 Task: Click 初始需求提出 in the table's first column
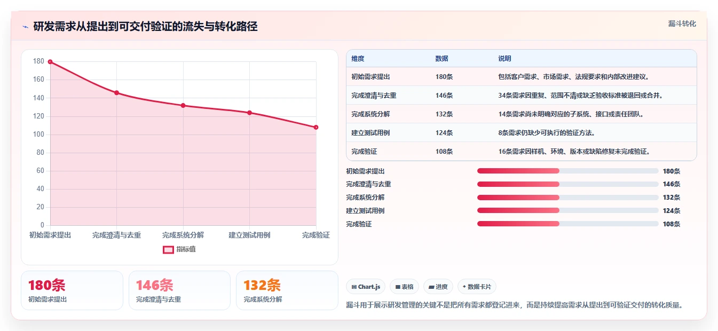click(370, 77)
